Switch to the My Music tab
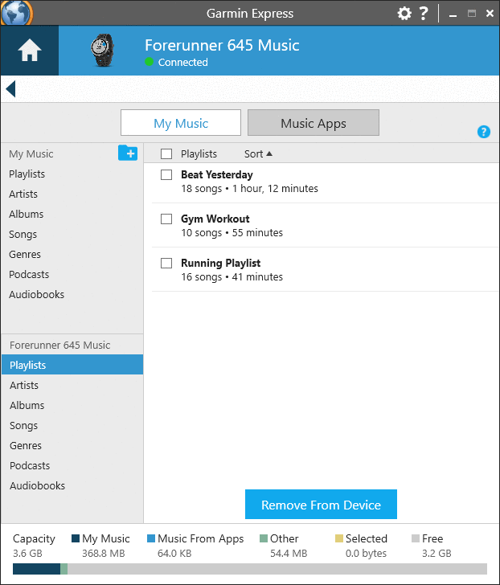Viewport: 500px width, 585px height. (181, 123)
